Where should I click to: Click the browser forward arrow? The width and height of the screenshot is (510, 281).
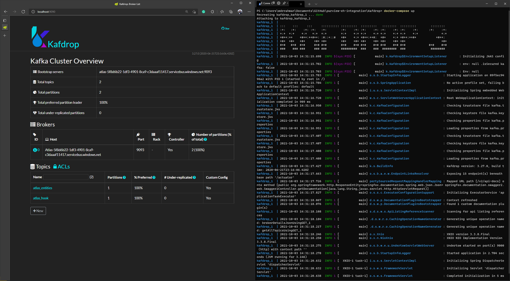click(x=14, y=12)
